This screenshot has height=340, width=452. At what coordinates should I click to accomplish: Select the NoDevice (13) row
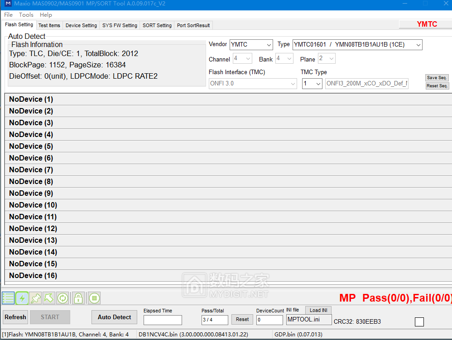tap(228, 241)
